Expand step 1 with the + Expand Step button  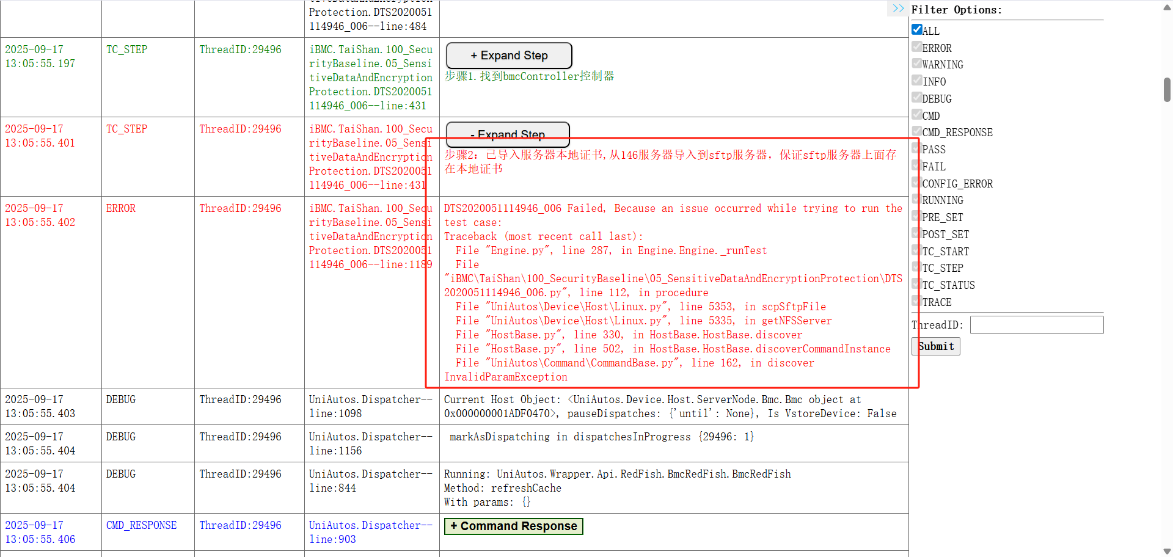pyautogui.click(x=509, y=56)
